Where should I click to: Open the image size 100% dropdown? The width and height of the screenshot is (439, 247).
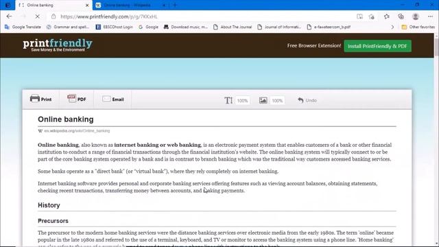[277, 101]
